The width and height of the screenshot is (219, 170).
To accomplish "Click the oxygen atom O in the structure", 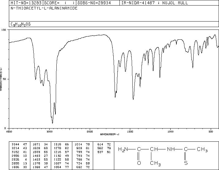I will click(x=139, y=163).
